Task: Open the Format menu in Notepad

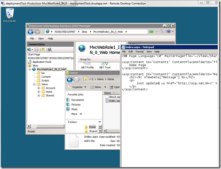Action: pyautogui.click(x=140, y=51)
